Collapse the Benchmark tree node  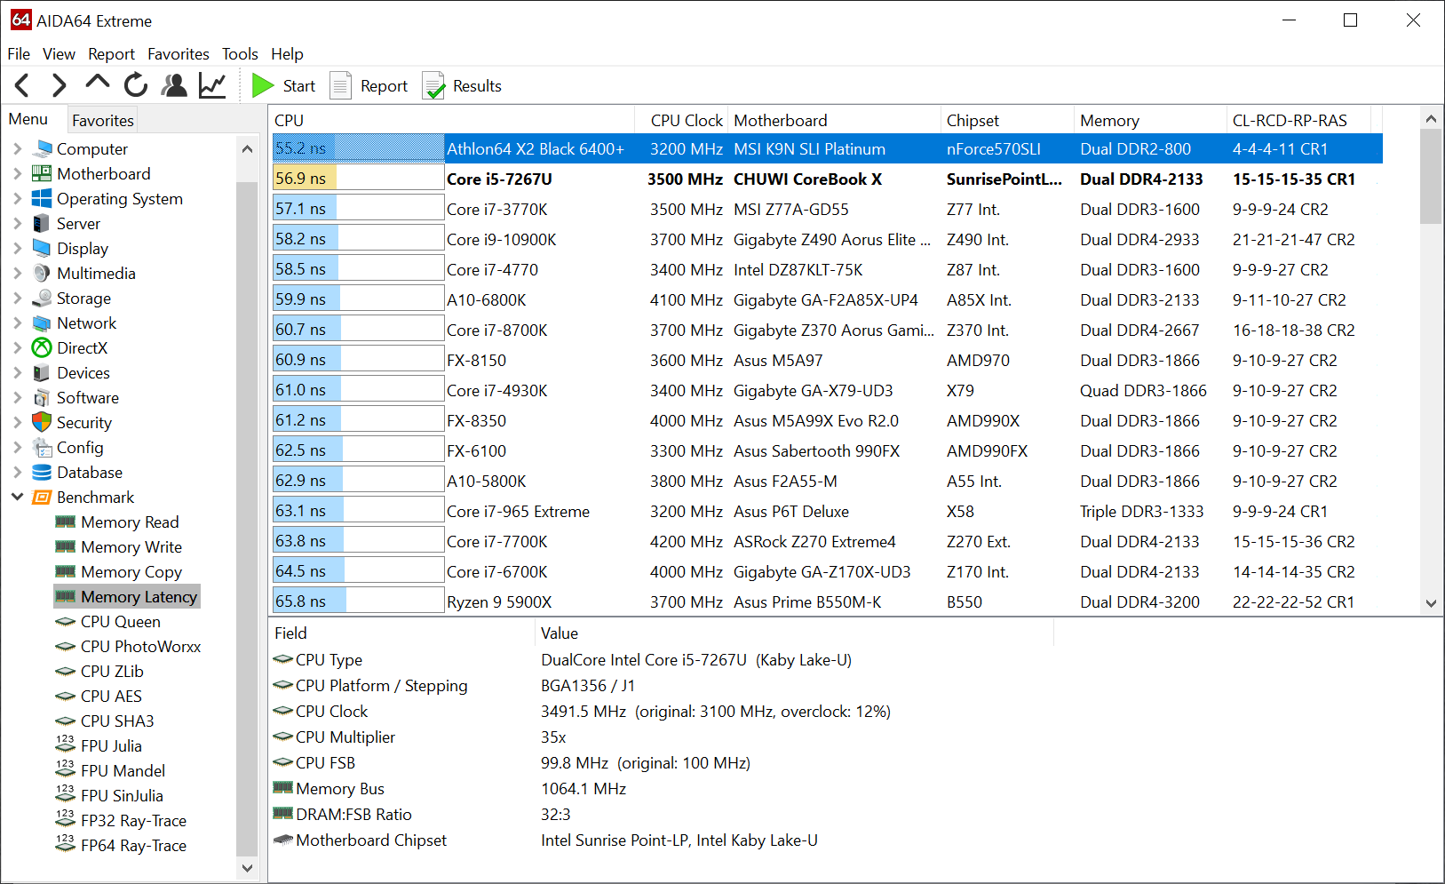click(17, 497)
